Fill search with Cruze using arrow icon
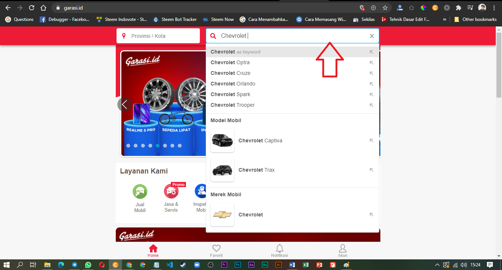Image resolution: width=502 pixels, height=270 pixels. 371,73
